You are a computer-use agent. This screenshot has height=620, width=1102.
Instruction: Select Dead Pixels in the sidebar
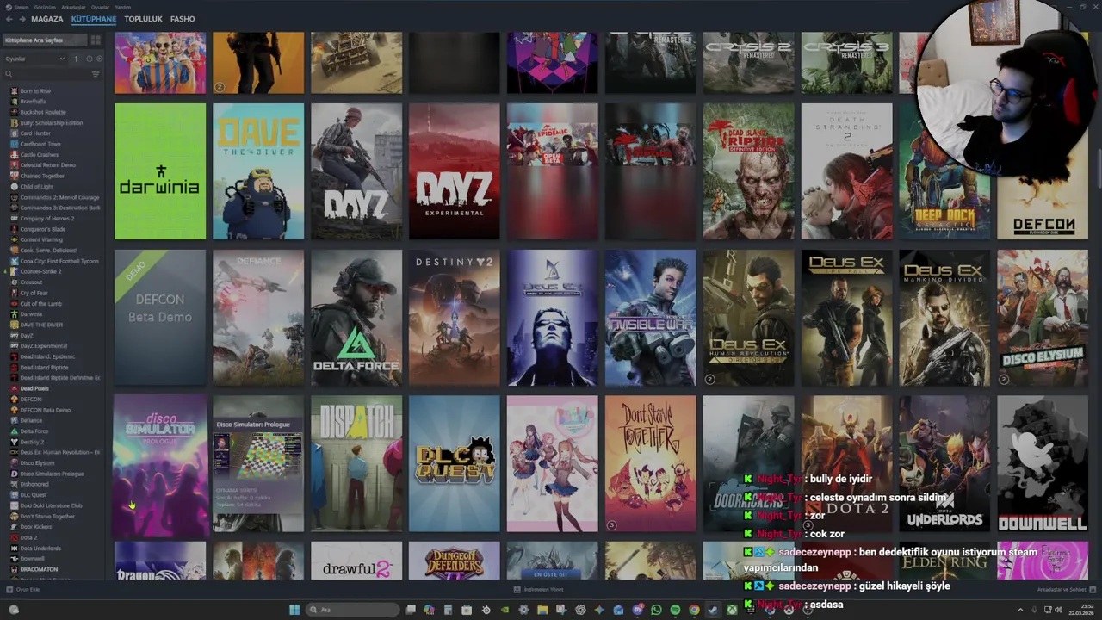(34, 388)
